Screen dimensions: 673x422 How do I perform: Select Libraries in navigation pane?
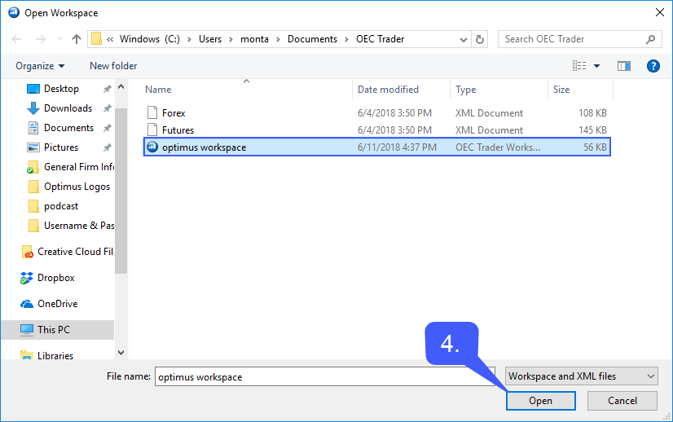55,355
